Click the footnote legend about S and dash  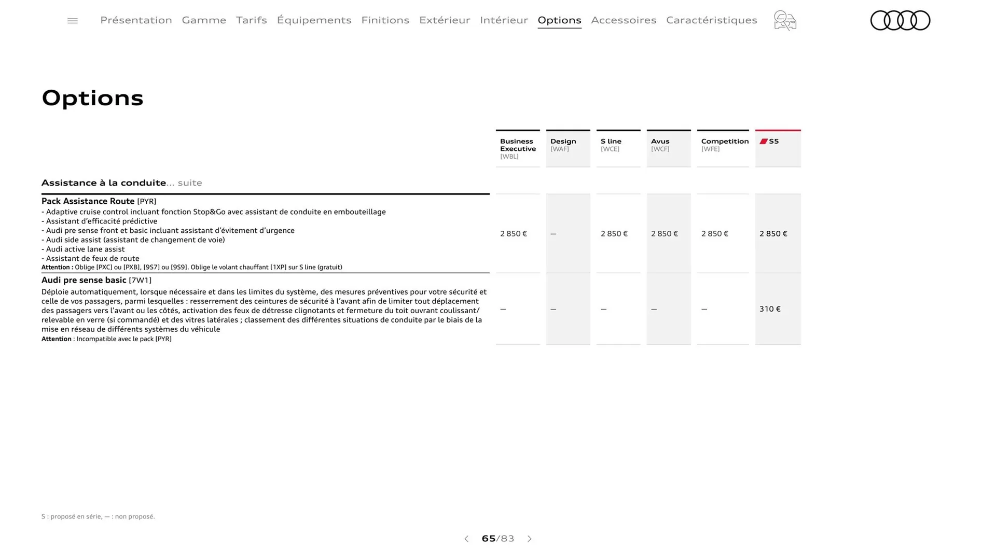tap(98, 516)
